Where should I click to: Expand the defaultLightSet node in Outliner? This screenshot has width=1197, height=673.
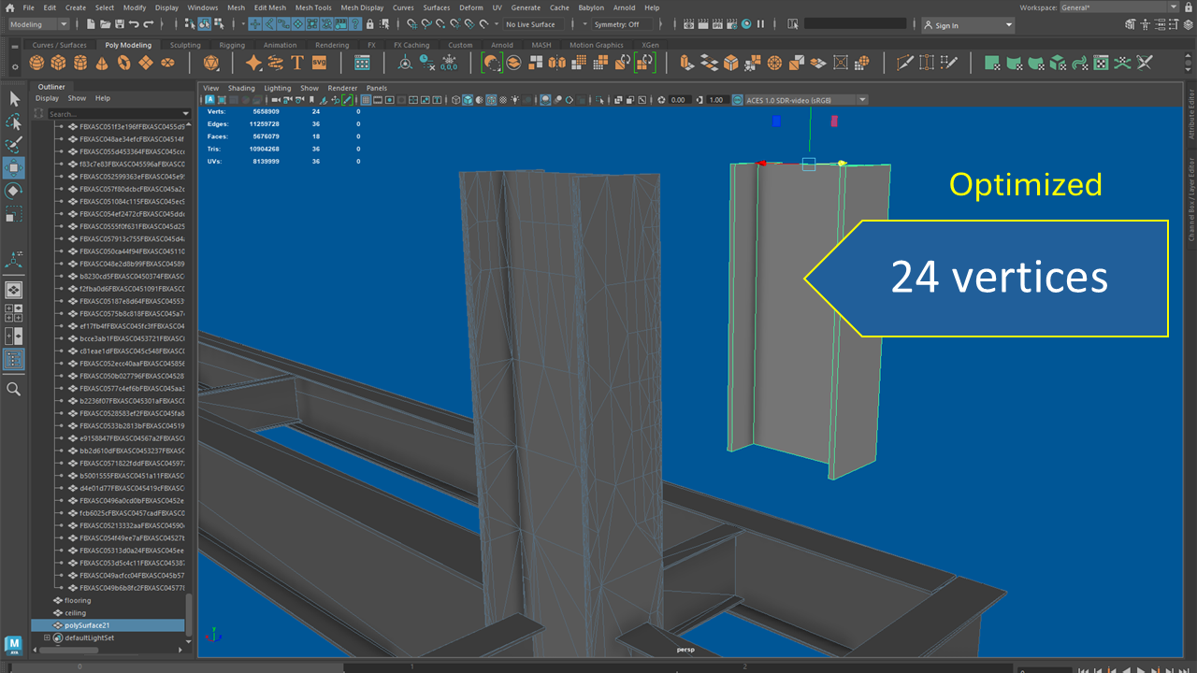47,637
